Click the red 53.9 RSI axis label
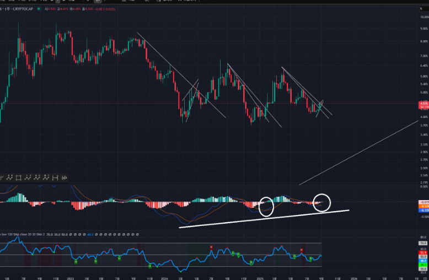 (423, 252)
